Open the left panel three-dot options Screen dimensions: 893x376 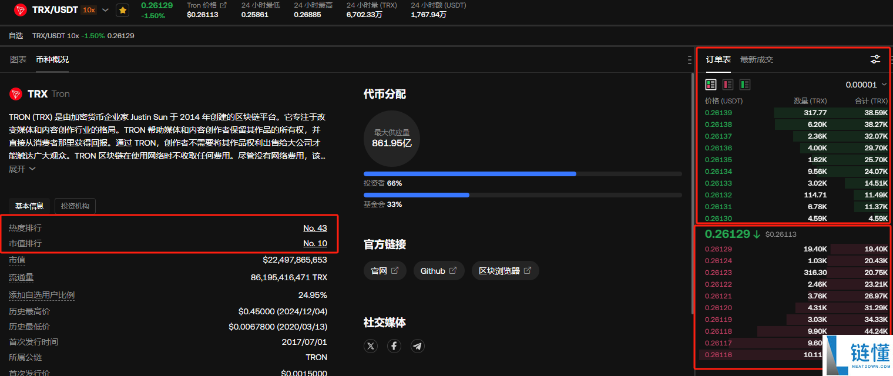689,60
